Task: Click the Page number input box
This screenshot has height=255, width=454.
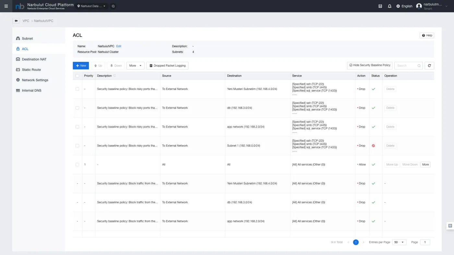Action: [425, 242]
